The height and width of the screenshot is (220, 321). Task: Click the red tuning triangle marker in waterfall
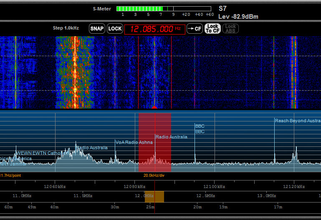[154, 107]
